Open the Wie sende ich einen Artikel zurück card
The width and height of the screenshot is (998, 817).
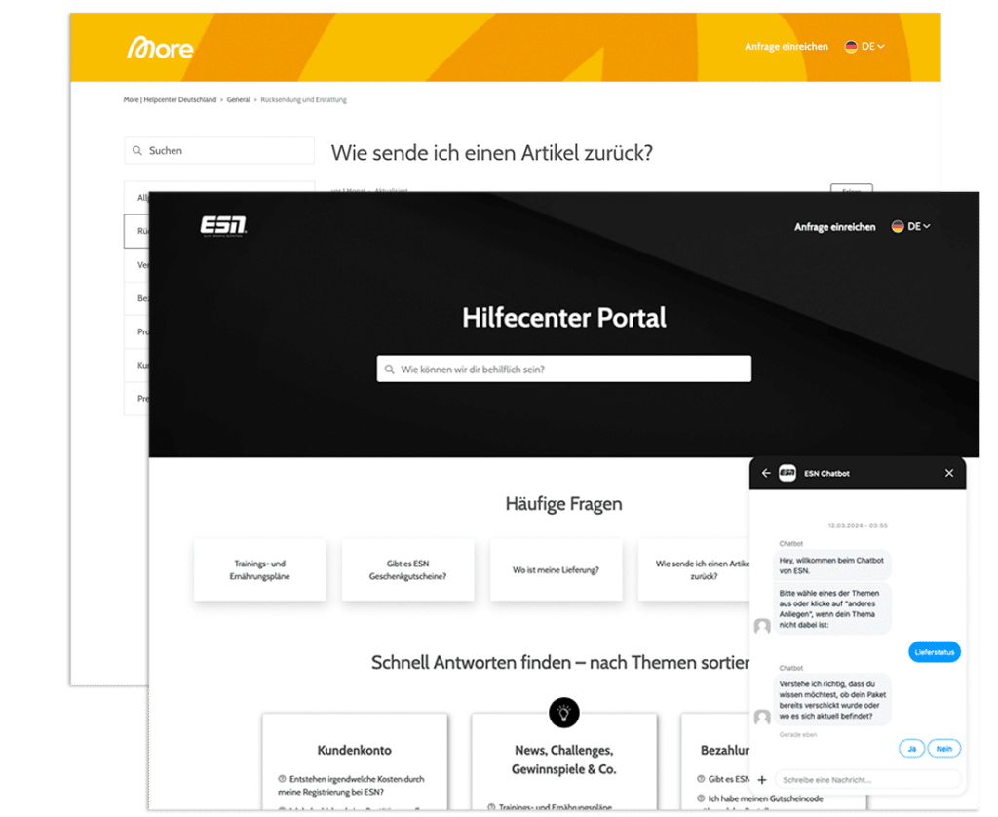point(694,570)
